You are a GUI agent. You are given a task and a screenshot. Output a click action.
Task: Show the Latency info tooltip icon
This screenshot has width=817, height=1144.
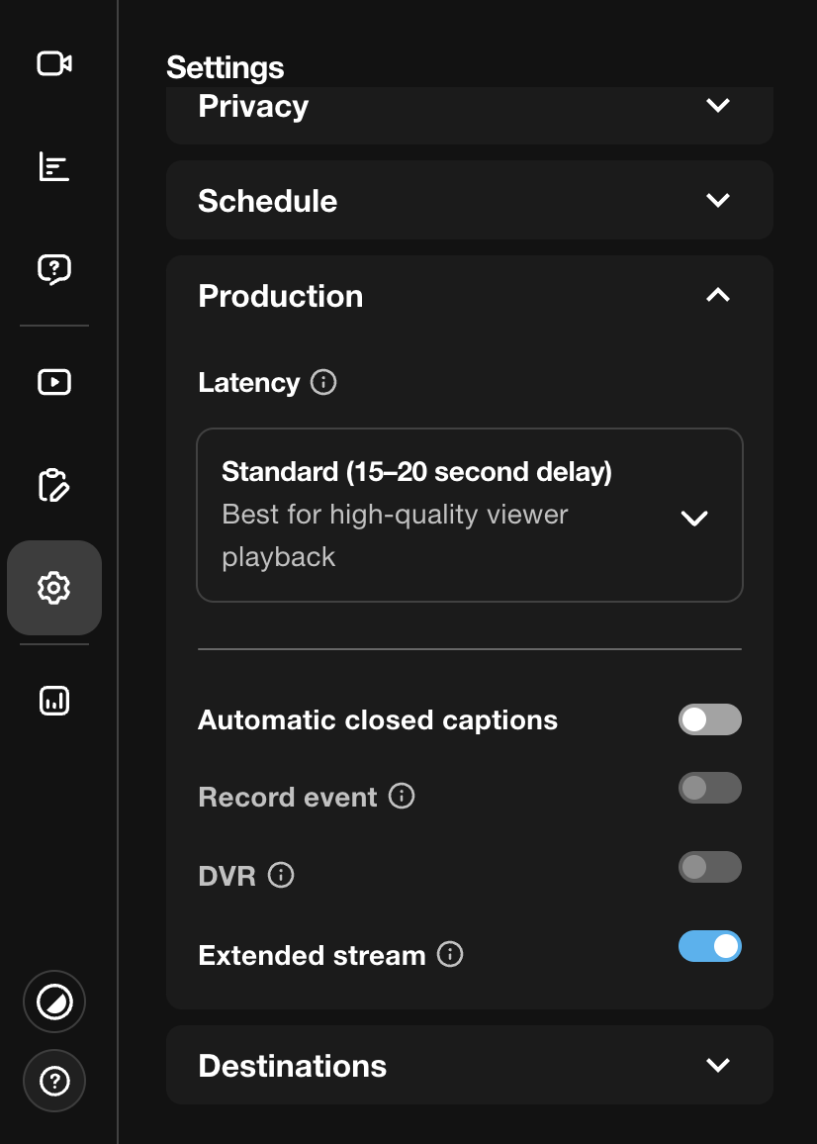click(x=323, y=382)
